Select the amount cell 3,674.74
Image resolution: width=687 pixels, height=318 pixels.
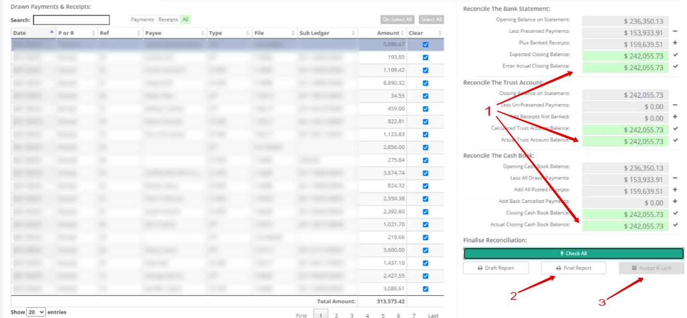(383, 173)
